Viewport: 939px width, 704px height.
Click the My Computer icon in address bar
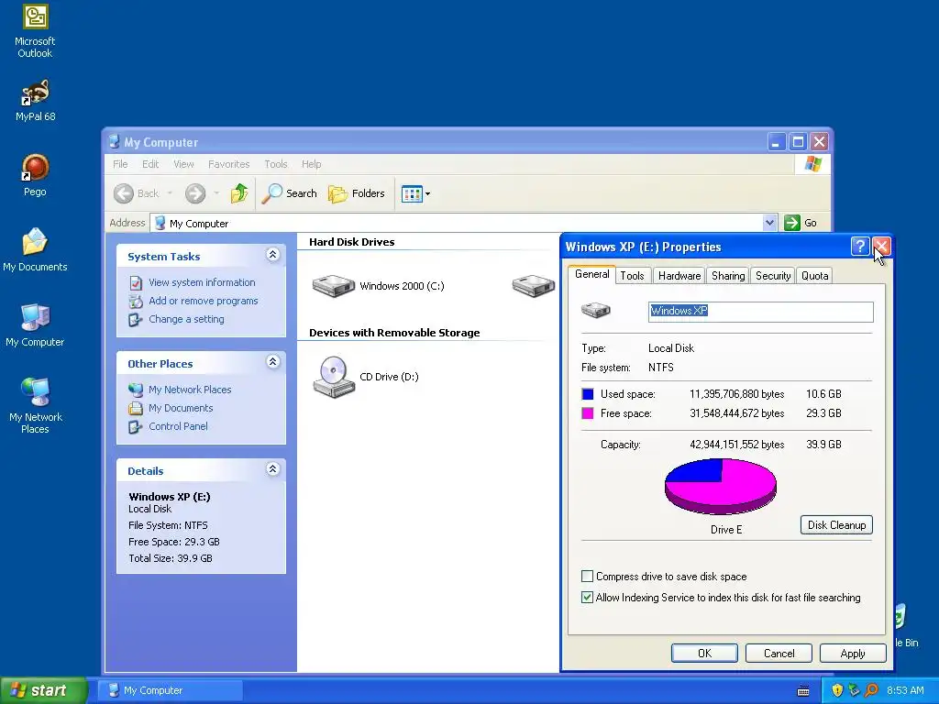[x=160, y=223]
